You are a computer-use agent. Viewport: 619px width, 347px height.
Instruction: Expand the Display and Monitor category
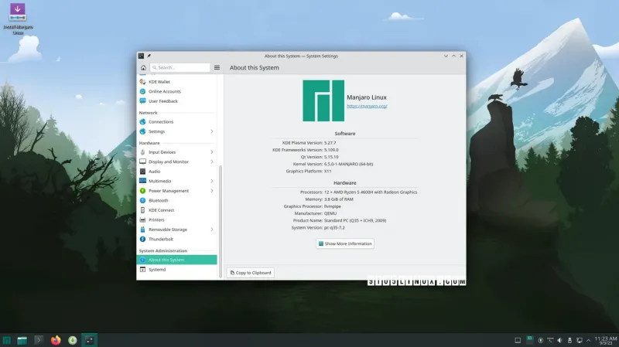click(x=211, y=162)
